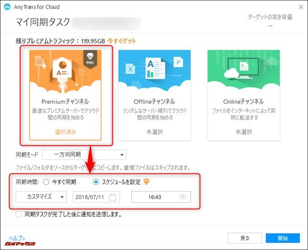
Task: Select the スケジュールを設定 radio button
Action: pyautogui.click(x=96, y=182)
